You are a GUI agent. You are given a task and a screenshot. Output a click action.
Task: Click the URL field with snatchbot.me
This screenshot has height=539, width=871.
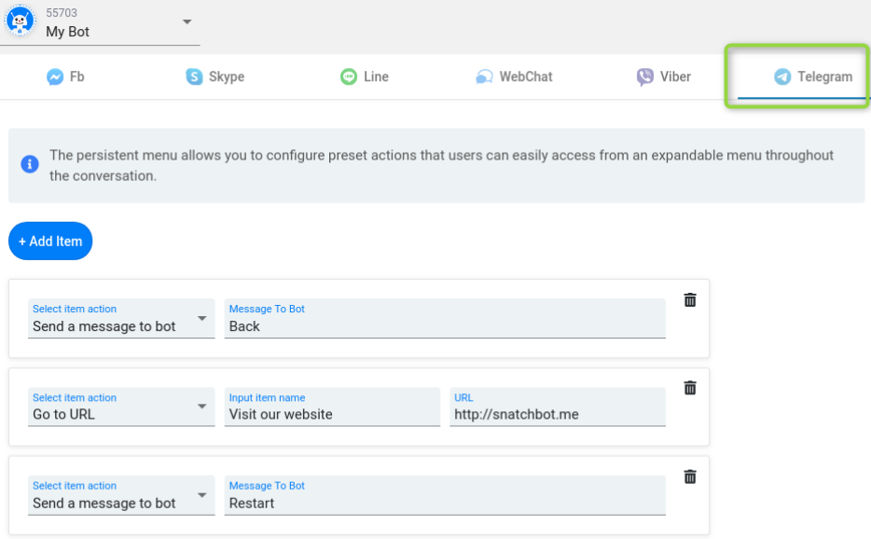[x=557, y=414]
